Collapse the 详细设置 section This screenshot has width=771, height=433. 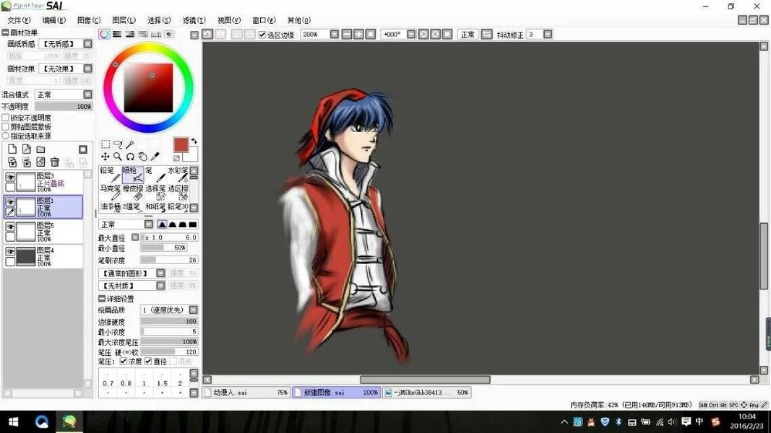[101, 299]
